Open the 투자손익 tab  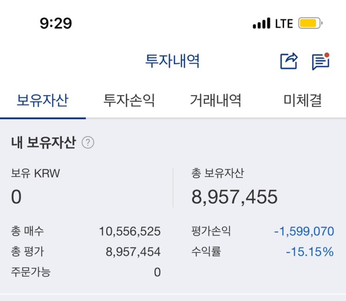point(129,100)
